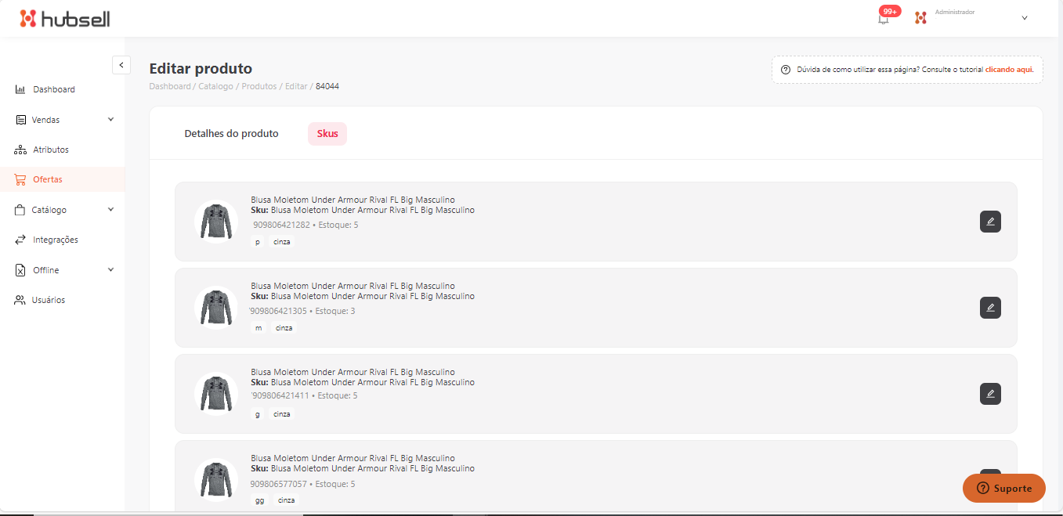This screenshot has width=1063, height=516.
Task: Click the Suporte button
Action: (x=1003, y=488)
